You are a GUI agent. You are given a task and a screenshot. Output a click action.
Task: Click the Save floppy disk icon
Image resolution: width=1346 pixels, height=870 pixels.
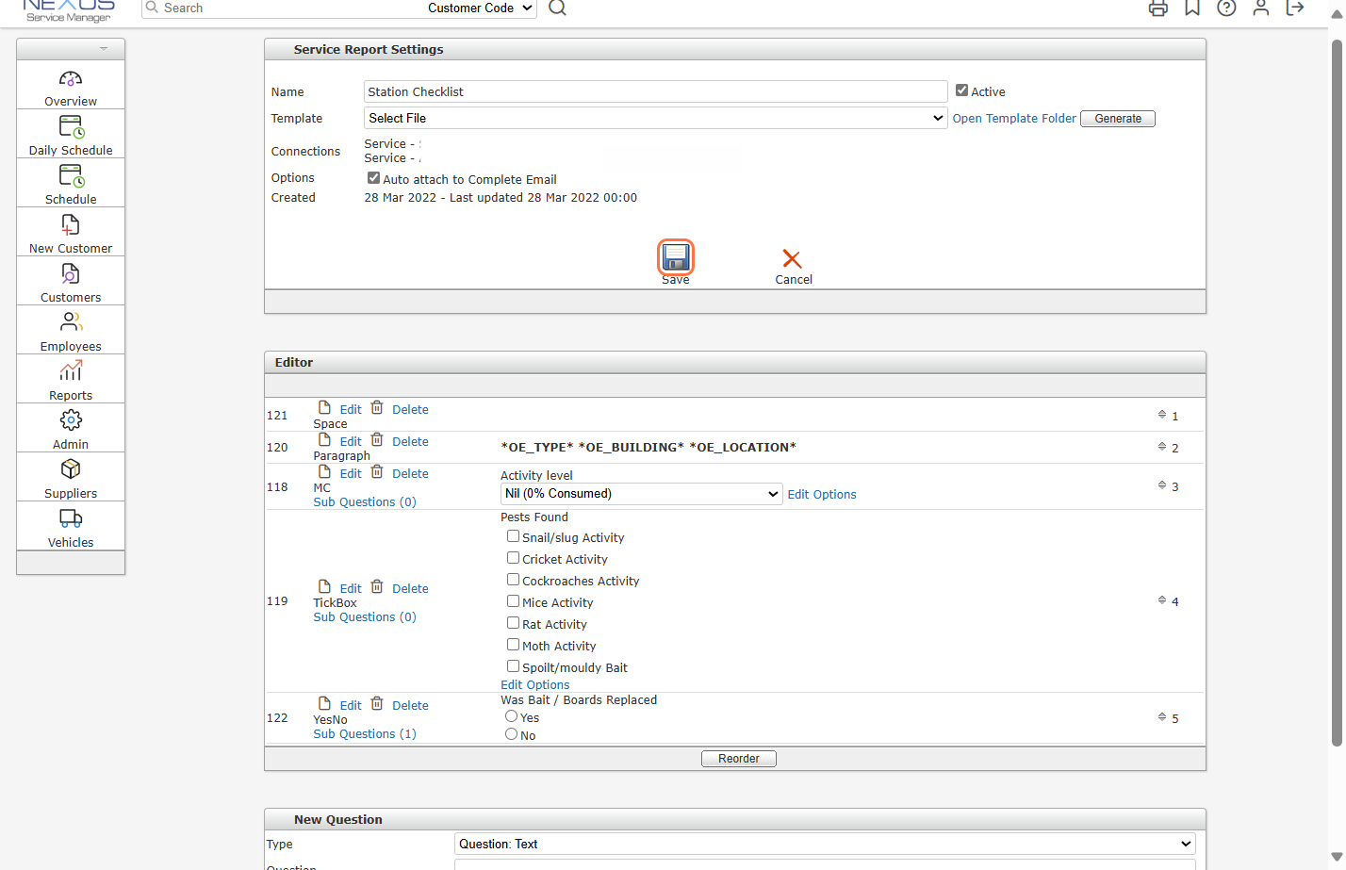click(676, 256)
